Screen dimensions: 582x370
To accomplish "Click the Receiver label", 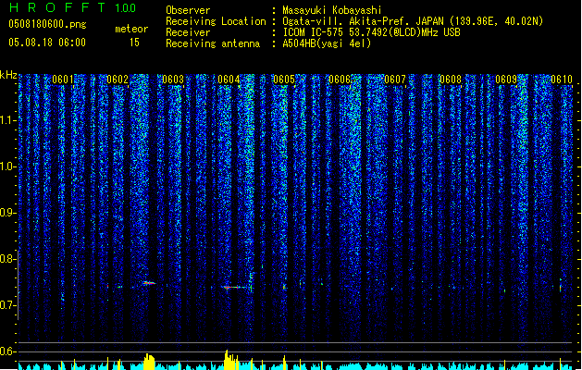I will 188,32.
